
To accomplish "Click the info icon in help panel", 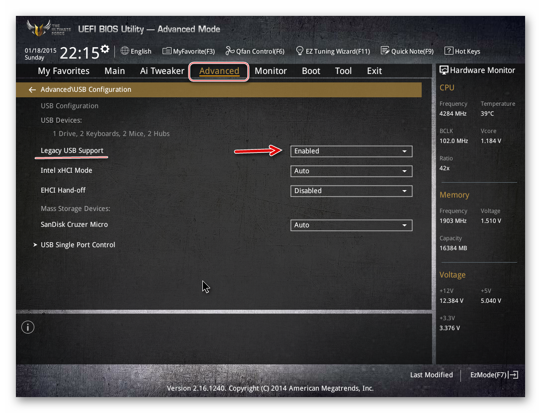I will [28, 327].
